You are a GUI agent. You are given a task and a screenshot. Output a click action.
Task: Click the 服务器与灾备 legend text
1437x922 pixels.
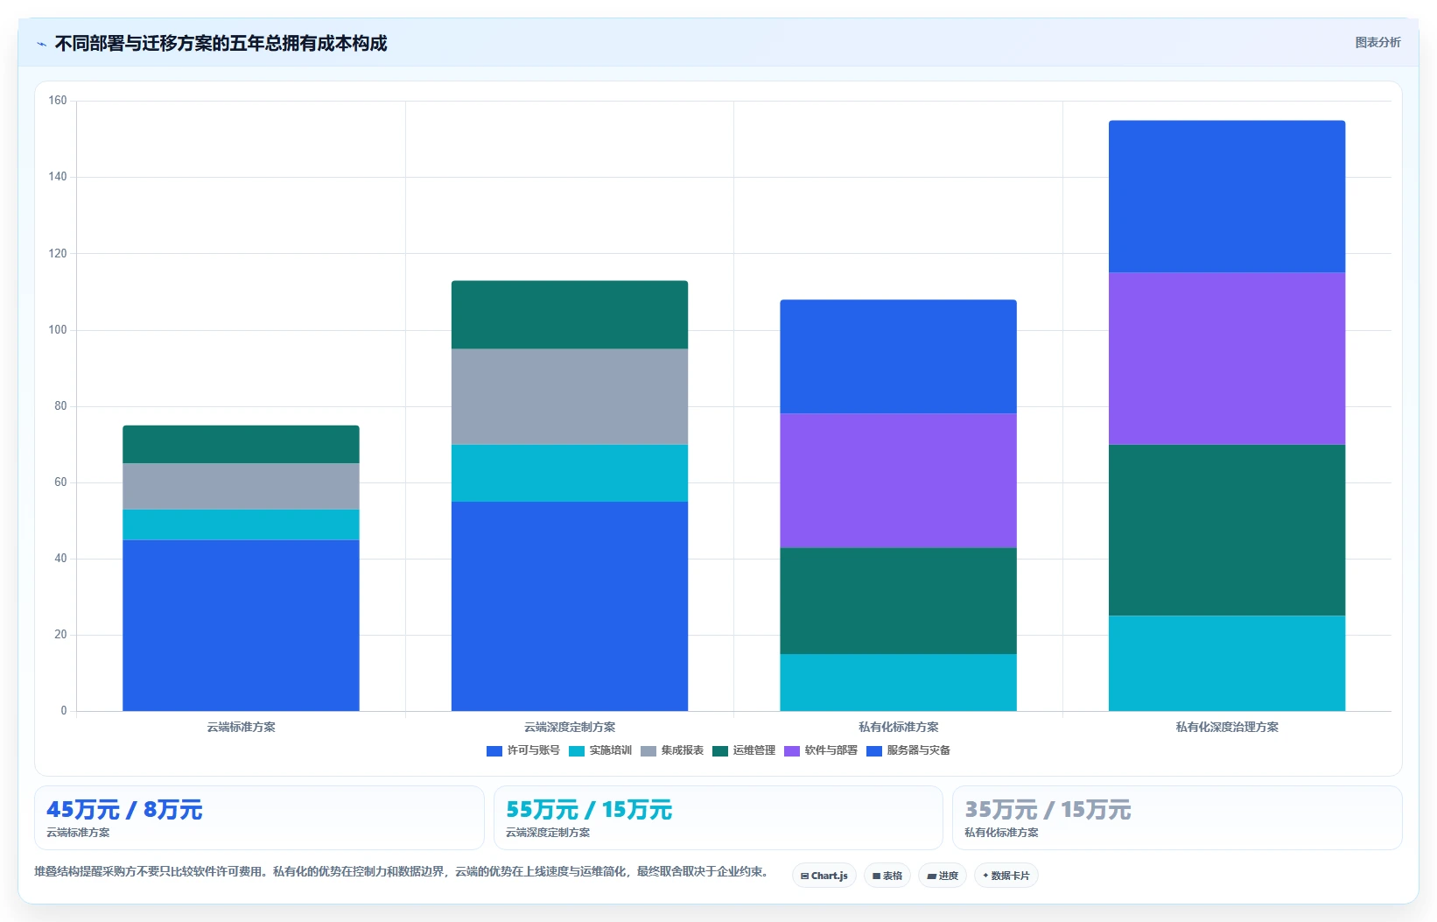tap(919, 750)
